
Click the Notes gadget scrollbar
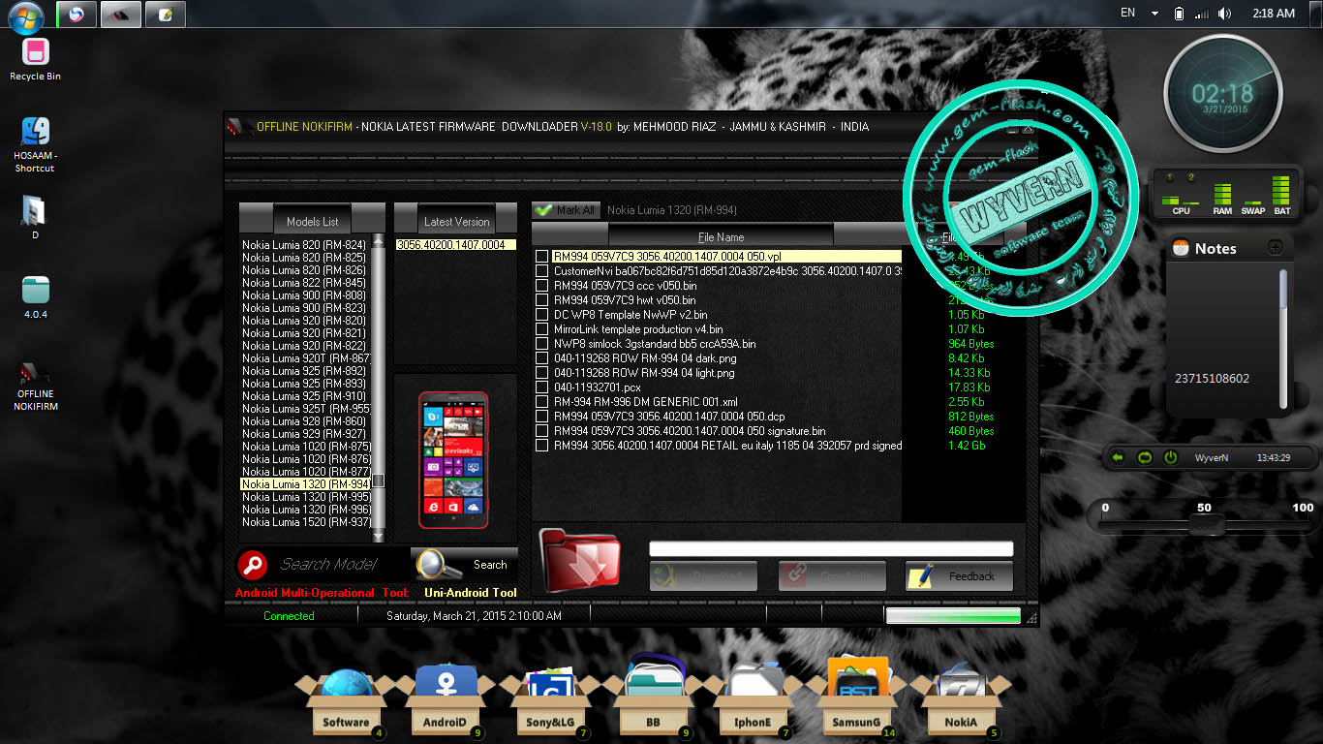(1283, 337)
